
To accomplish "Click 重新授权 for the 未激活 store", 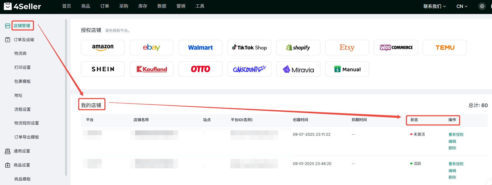I will pos(456,135).
